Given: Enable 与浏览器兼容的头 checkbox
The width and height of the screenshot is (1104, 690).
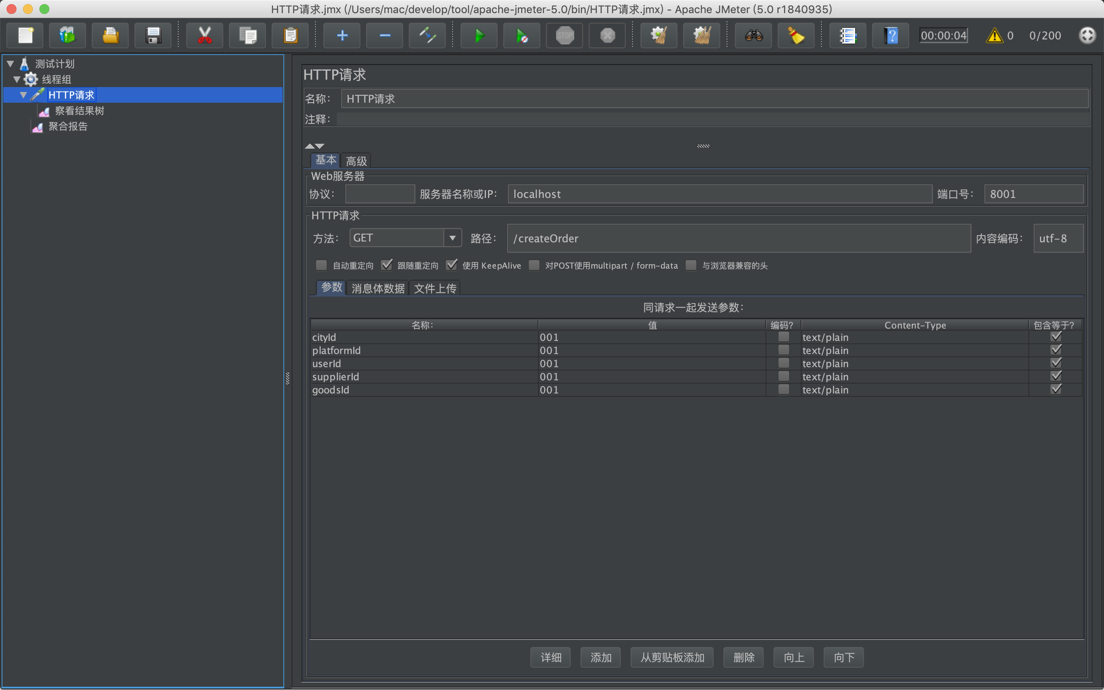Looking at the screenshot, I should [x=691, y=265].
